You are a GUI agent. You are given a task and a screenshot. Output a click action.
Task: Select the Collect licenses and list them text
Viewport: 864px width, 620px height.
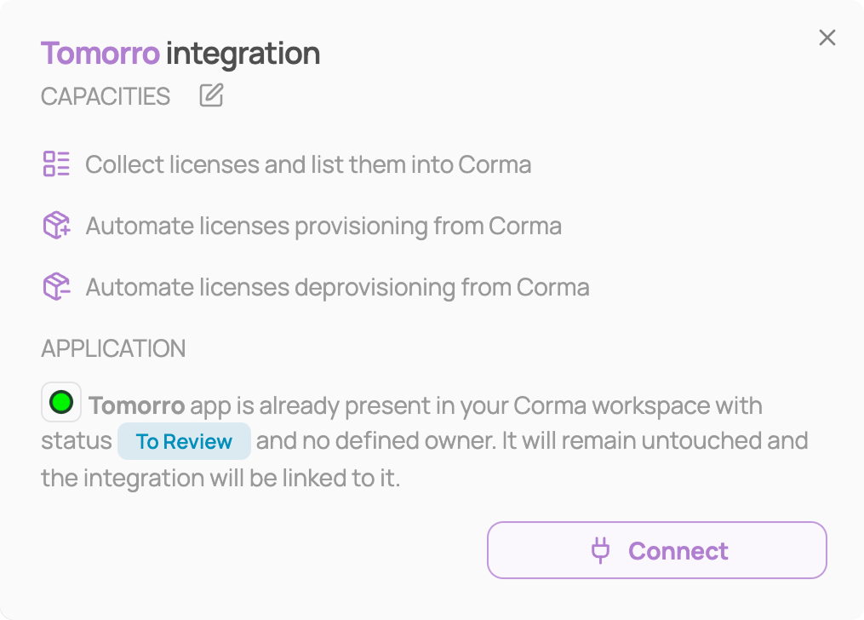pos(308,164)
